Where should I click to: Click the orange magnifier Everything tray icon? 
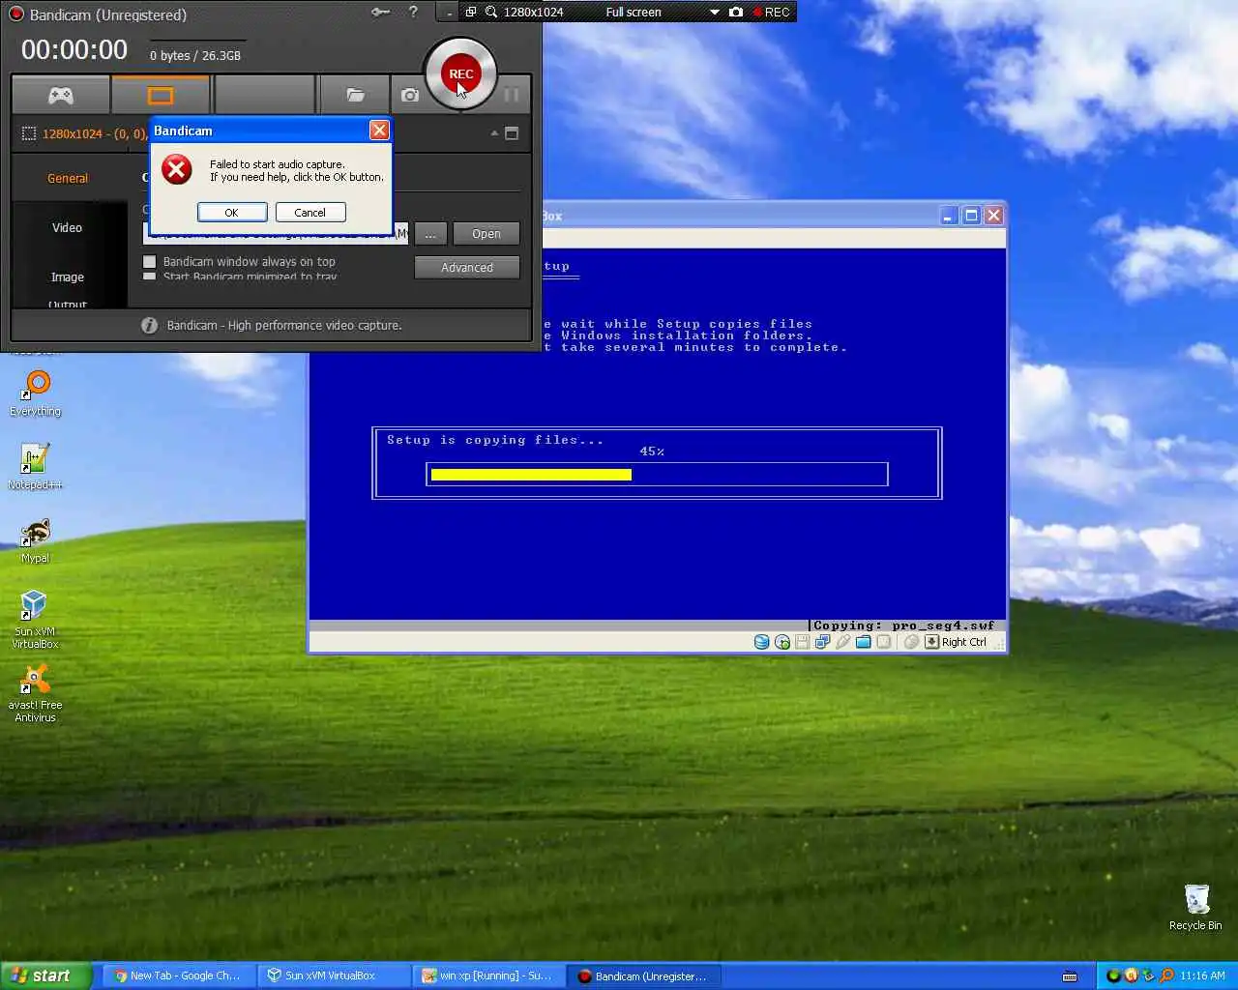(x=1166, y=975)
